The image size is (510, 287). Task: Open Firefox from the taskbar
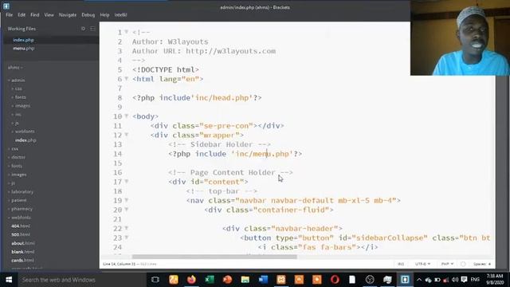(191, 280)
